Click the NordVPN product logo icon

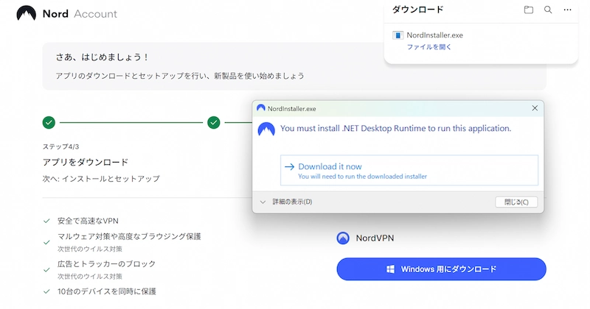pos(343,238)
